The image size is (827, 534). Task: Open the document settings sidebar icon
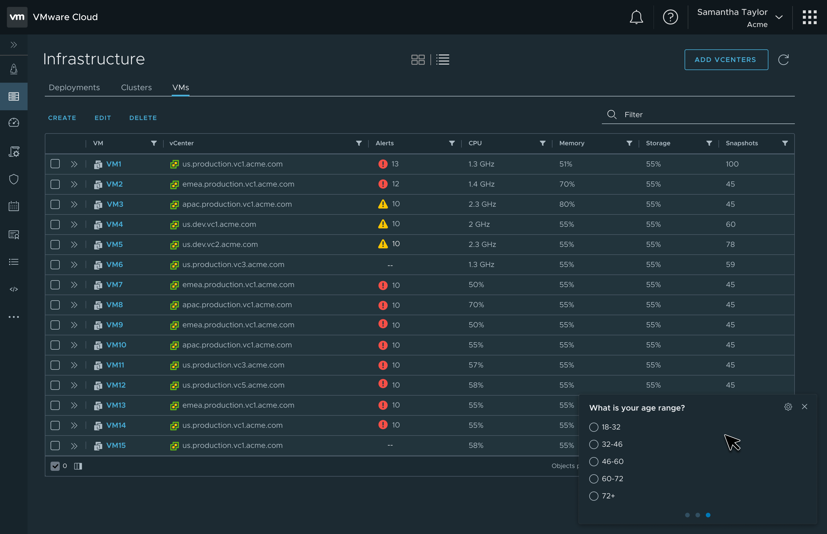tap(14, 151)
